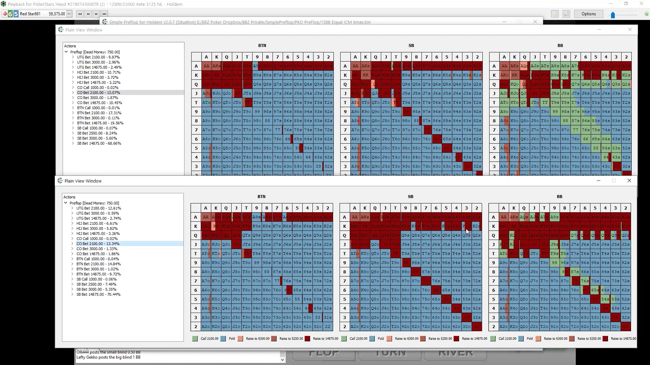This screenshot has height=365, width=650.
Task: Click the resize window icon beside Options
Action: (x=566, y=14)
